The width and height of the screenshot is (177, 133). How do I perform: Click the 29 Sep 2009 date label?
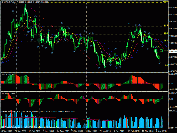(x=20, y=131)
